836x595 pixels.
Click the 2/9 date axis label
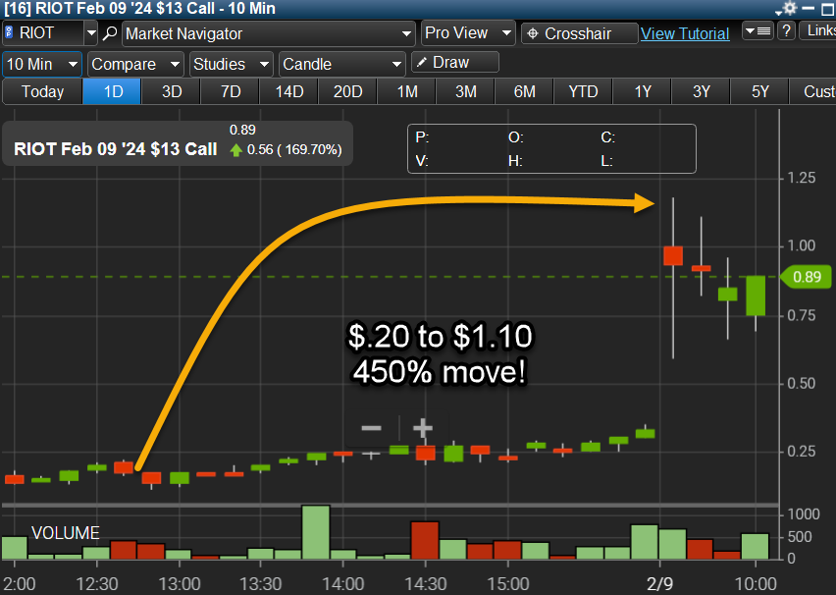coord(659,584)
